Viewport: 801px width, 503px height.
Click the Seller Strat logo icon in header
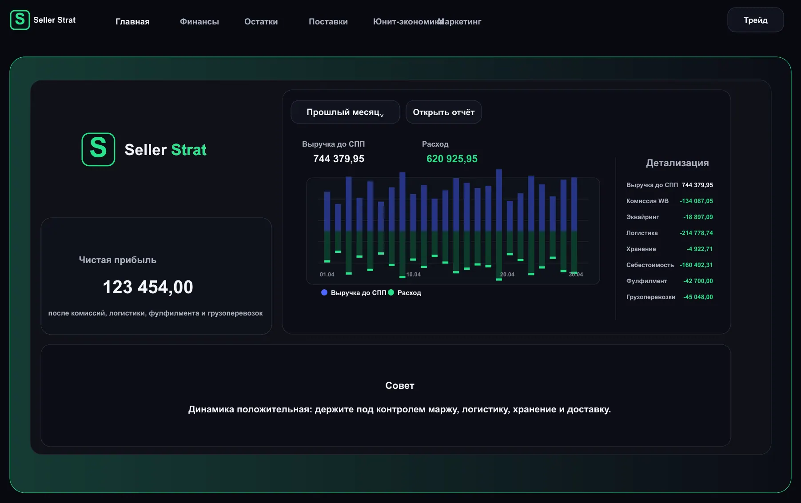(x=20, y=20)
